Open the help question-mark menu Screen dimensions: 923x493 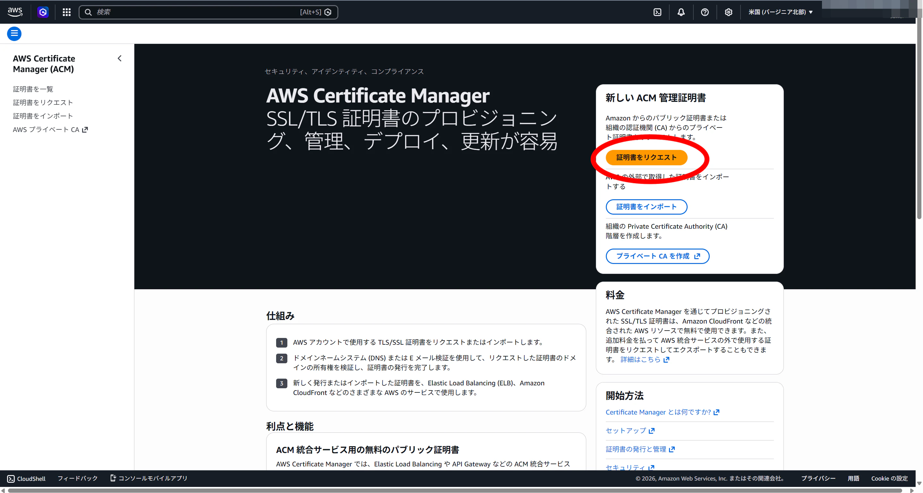[705, 12]
